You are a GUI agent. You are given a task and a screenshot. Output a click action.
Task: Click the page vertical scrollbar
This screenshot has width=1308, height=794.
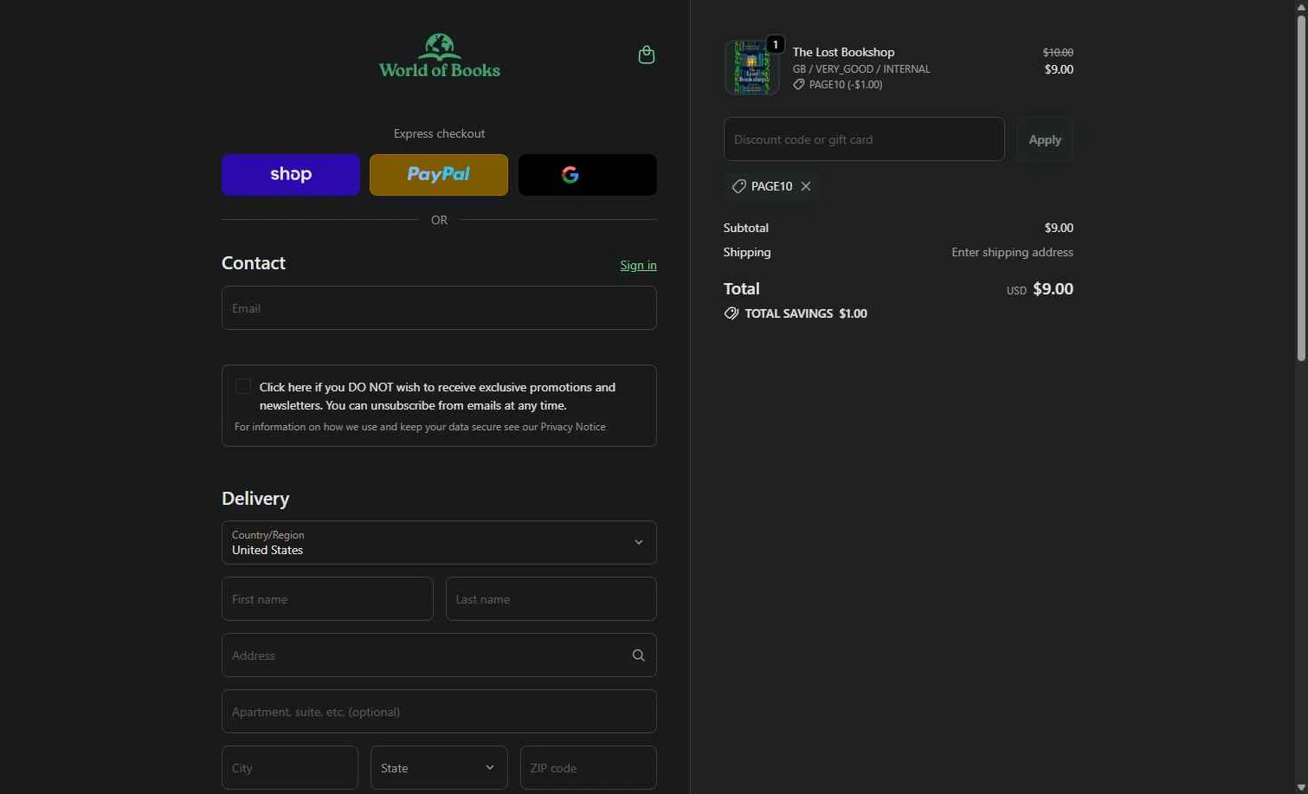click(1301, 189)
